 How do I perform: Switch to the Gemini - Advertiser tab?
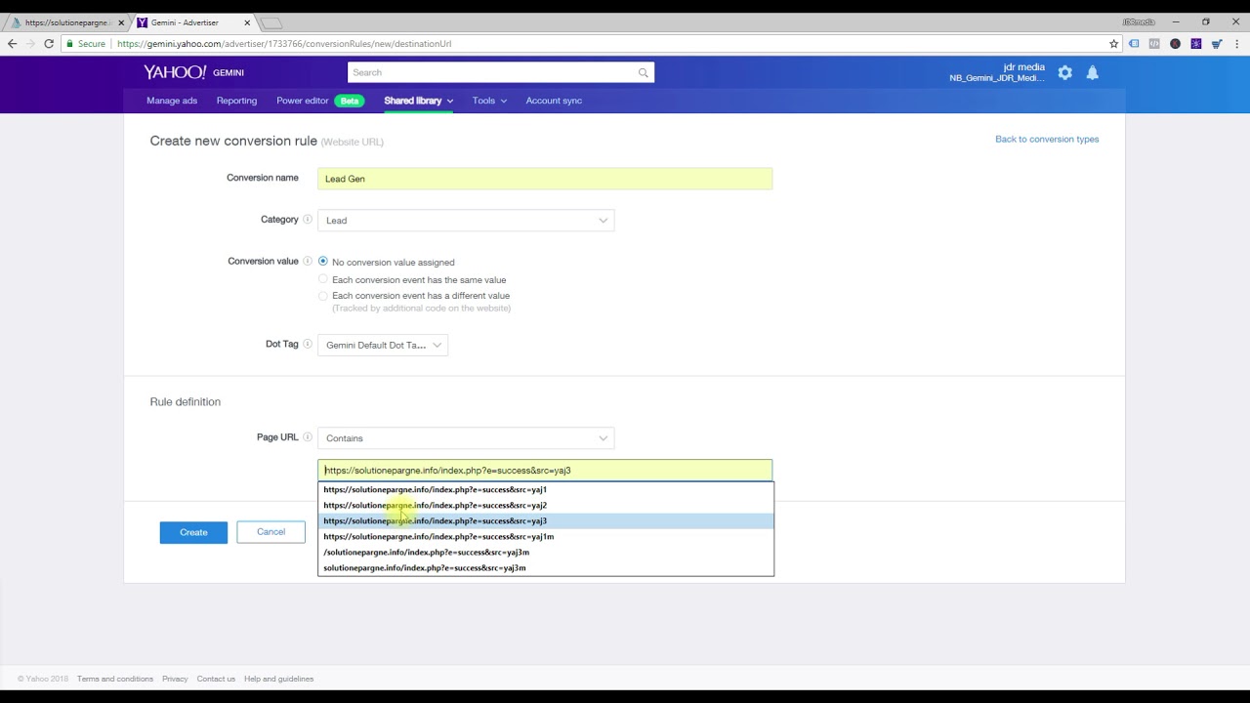[x=192, y=22]
